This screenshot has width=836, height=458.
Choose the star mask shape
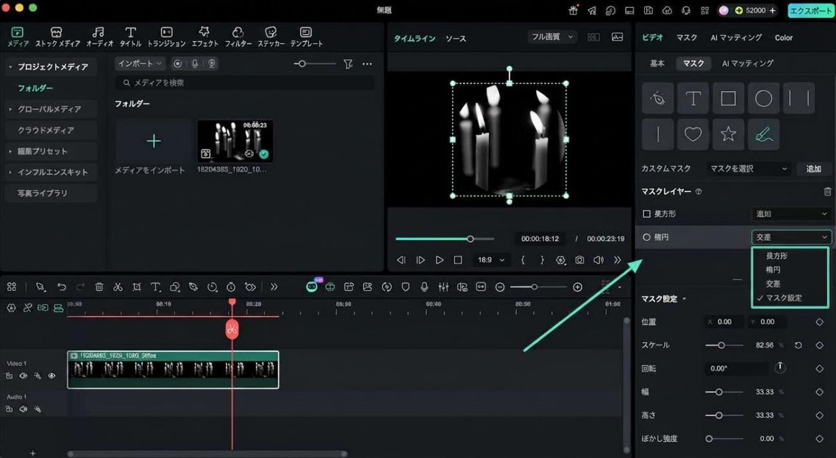pyautogui.click(x=728, y=134)
